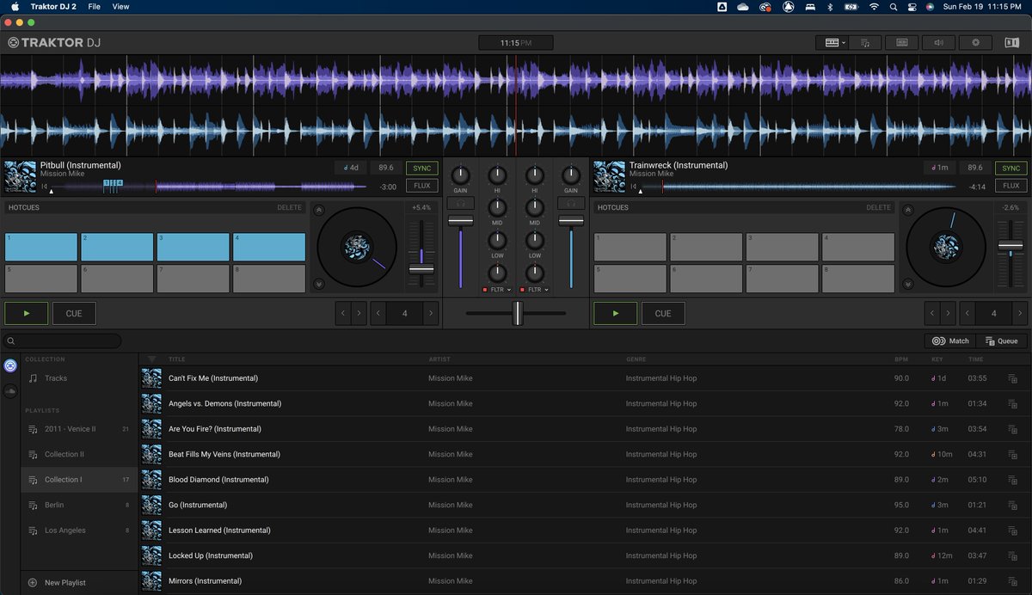Viewport: 1032px width, 595px height.
Task: Click the Tracks music note icon
Action: [x=33, y=378]
